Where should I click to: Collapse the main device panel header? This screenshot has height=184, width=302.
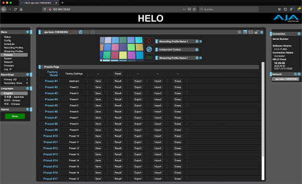pyautogui.click(x=262, y=32)
